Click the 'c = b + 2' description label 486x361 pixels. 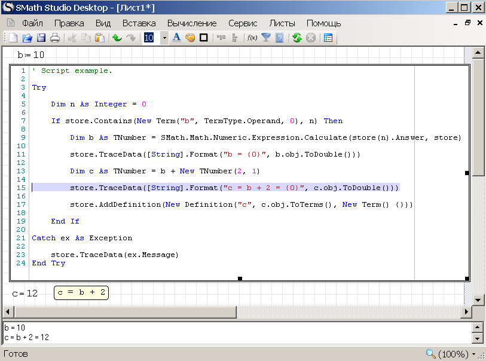pos(81,292)
